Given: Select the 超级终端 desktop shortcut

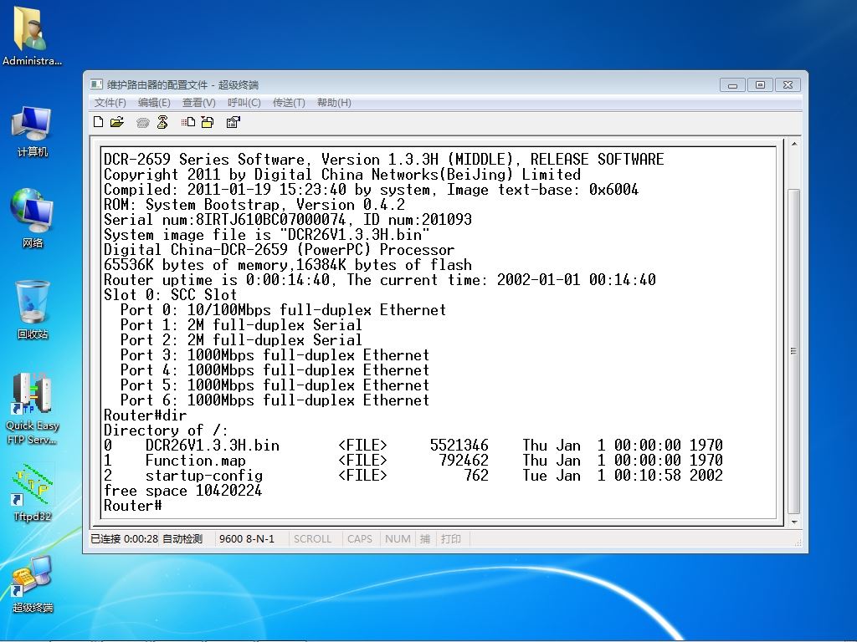Looking at the screenshot, I should click(33, 584).
